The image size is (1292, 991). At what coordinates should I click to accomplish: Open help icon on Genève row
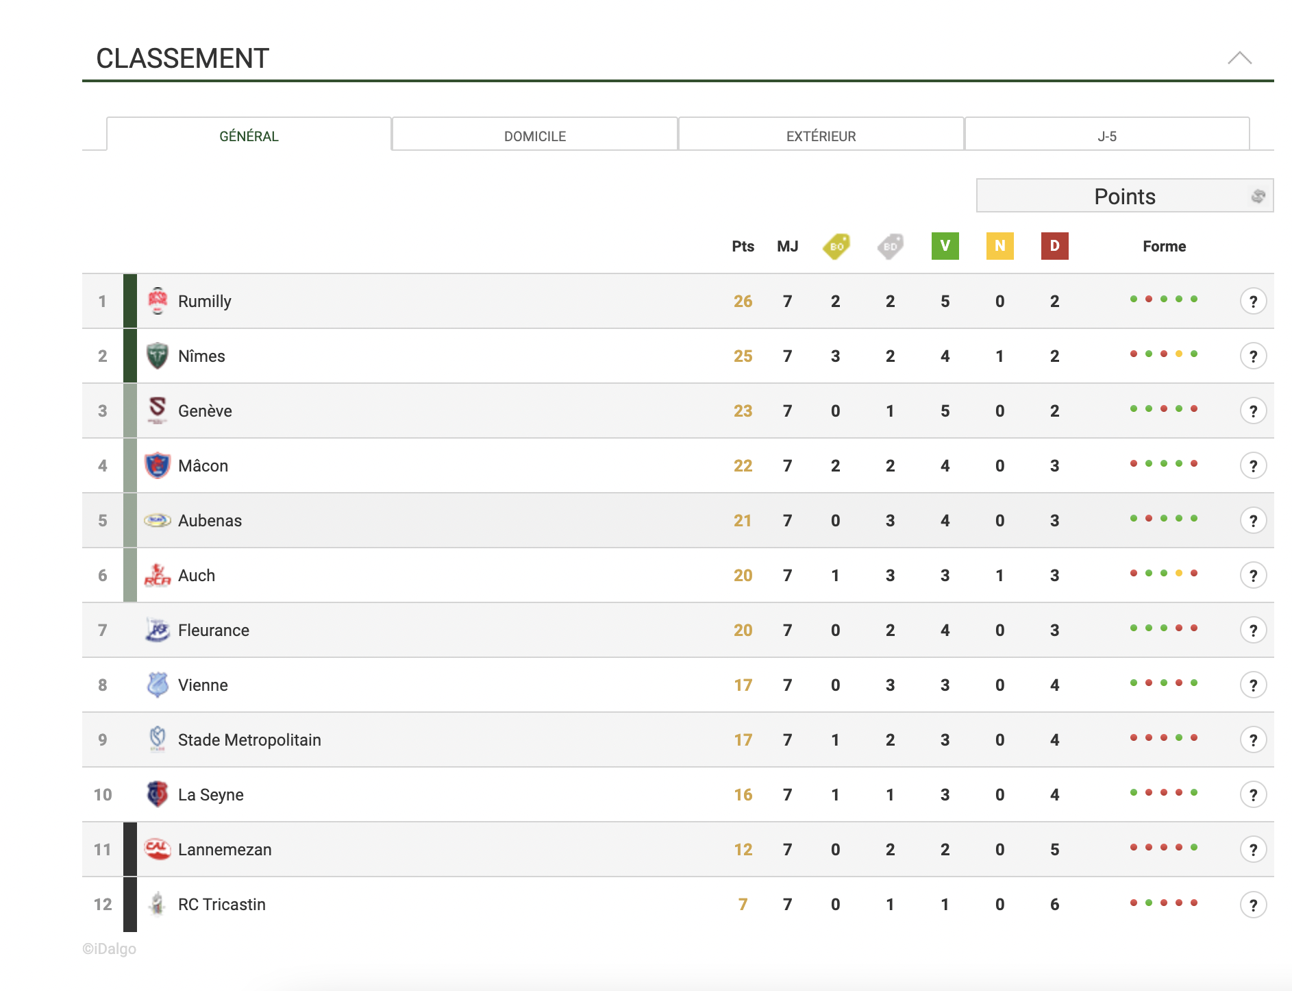(x=1253, y=411)
